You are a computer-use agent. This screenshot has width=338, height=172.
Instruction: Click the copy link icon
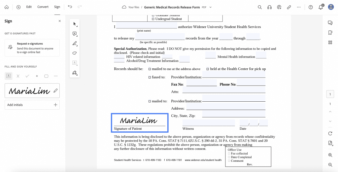pyautogui.click(x=289, y=7)
